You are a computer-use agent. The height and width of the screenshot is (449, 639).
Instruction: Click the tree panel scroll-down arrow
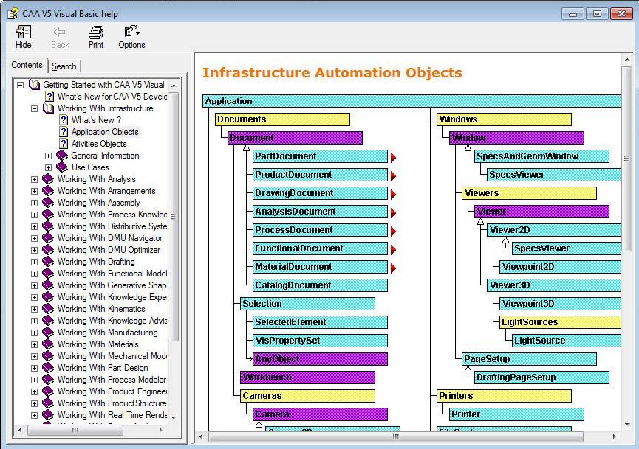[x=174, y=418]
